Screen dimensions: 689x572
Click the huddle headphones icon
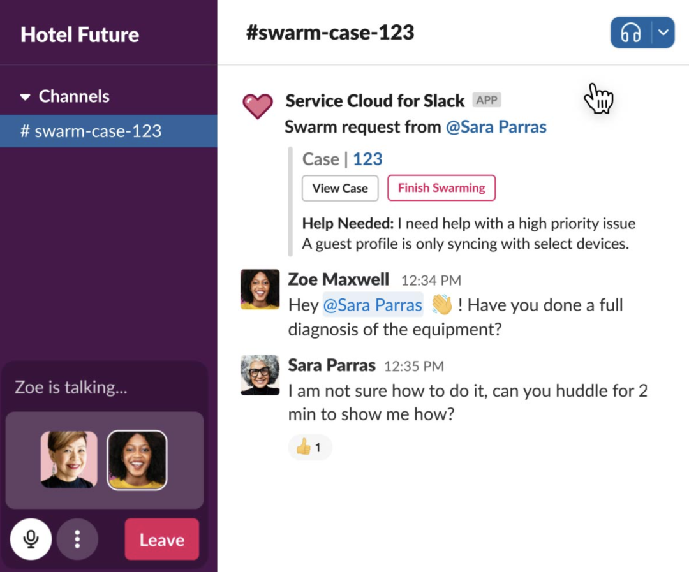(x=630, y=33)
